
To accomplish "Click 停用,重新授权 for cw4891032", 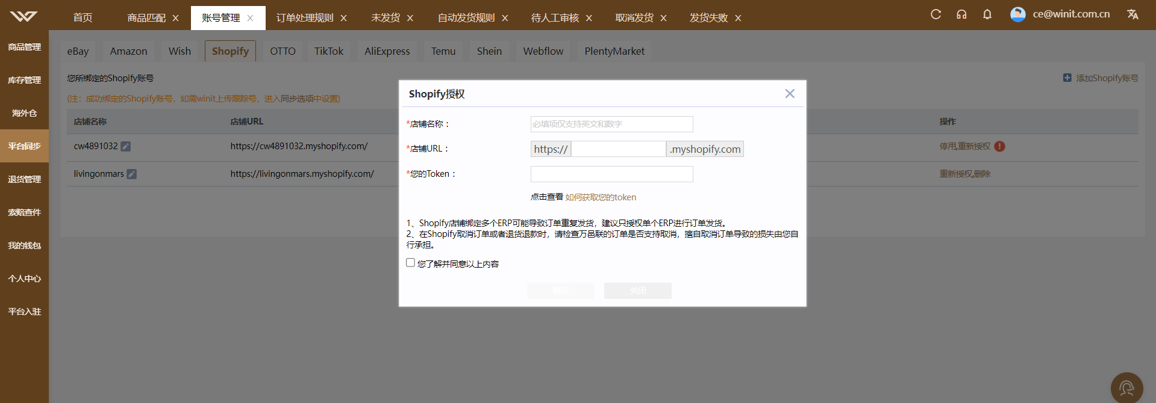I will coord(964,146).
